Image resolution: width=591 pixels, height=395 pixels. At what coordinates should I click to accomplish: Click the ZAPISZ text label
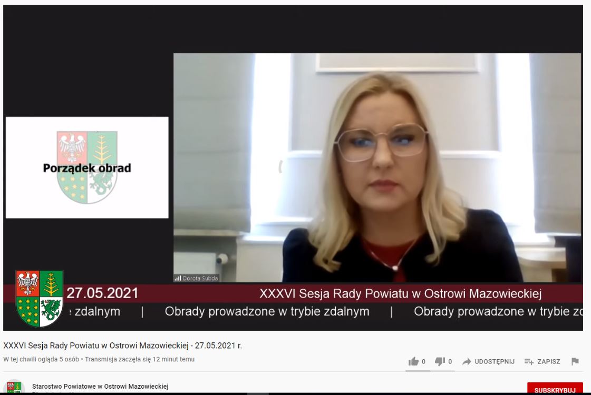tap(549, 361)
